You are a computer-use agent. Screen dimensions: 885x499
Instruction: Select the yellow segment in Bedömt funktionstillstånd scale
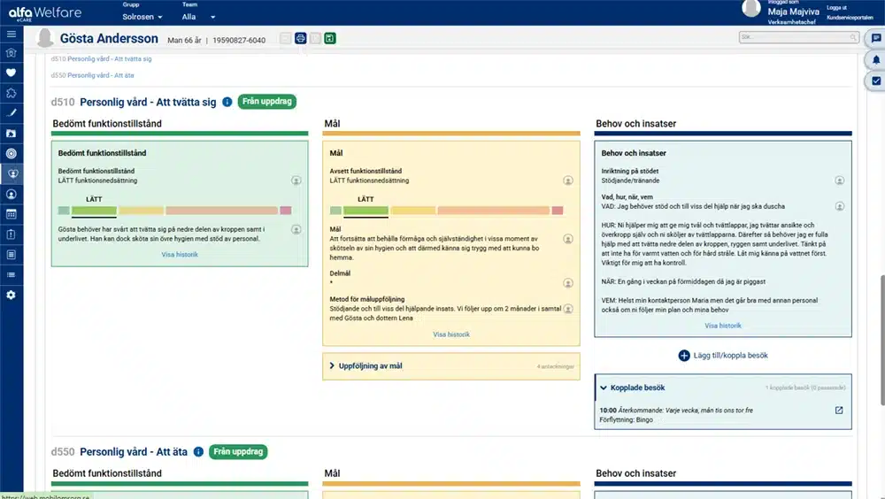tap(141, 211)
